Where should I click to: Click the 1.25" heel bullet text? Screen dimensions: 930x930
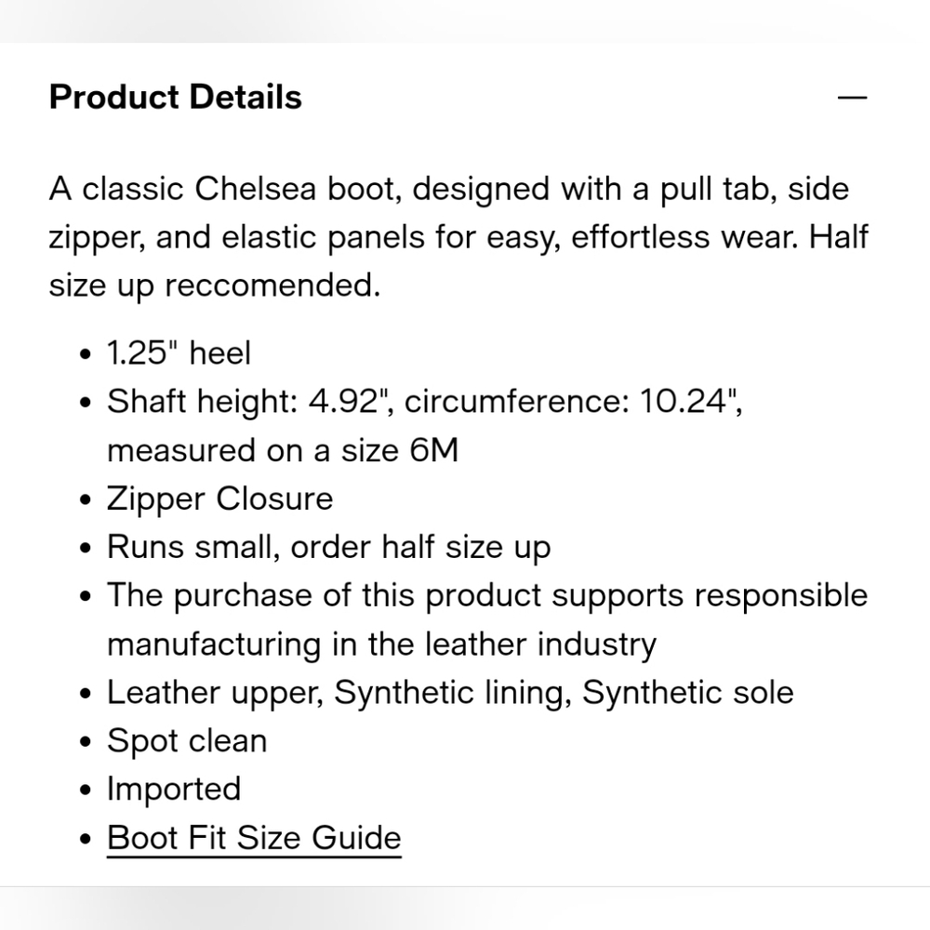point(179,353)
